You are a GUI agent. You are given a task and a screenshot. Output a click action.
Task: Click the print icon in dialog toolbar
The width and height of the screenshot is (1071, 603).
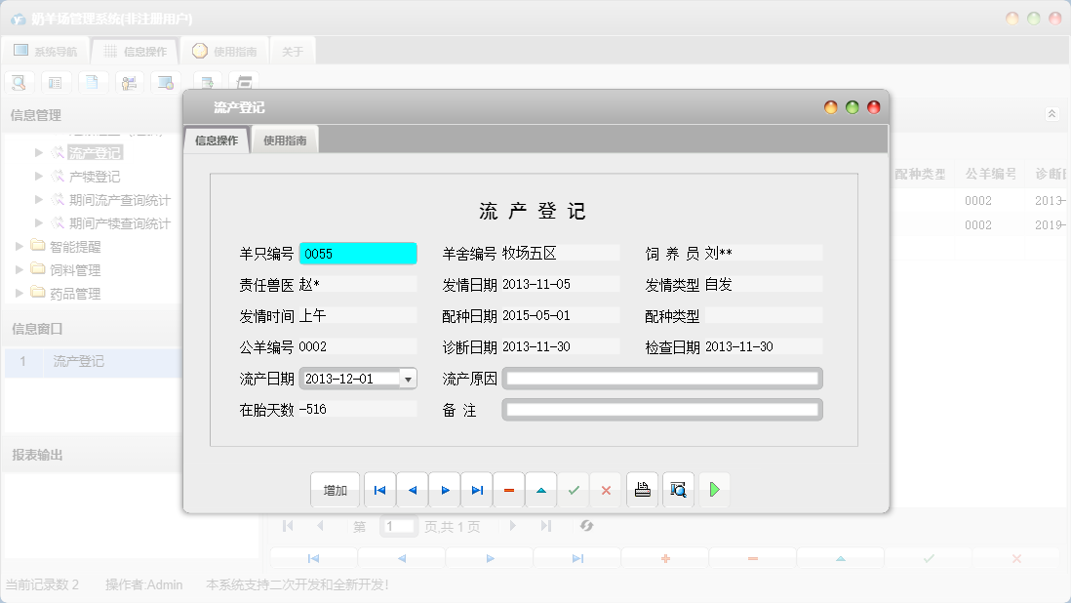(x=642, y=490)
